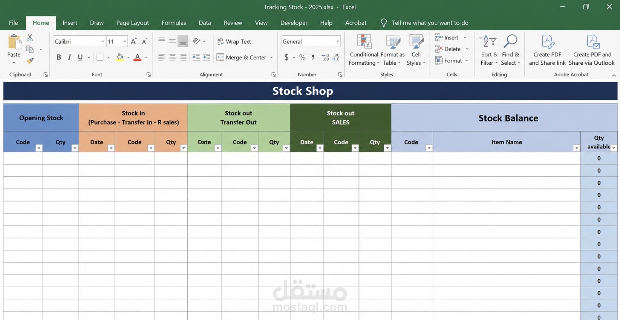Open filter dropdown for Qty available column
The height and width of the screenshot is (320, 620).
(x=614, y=148)
